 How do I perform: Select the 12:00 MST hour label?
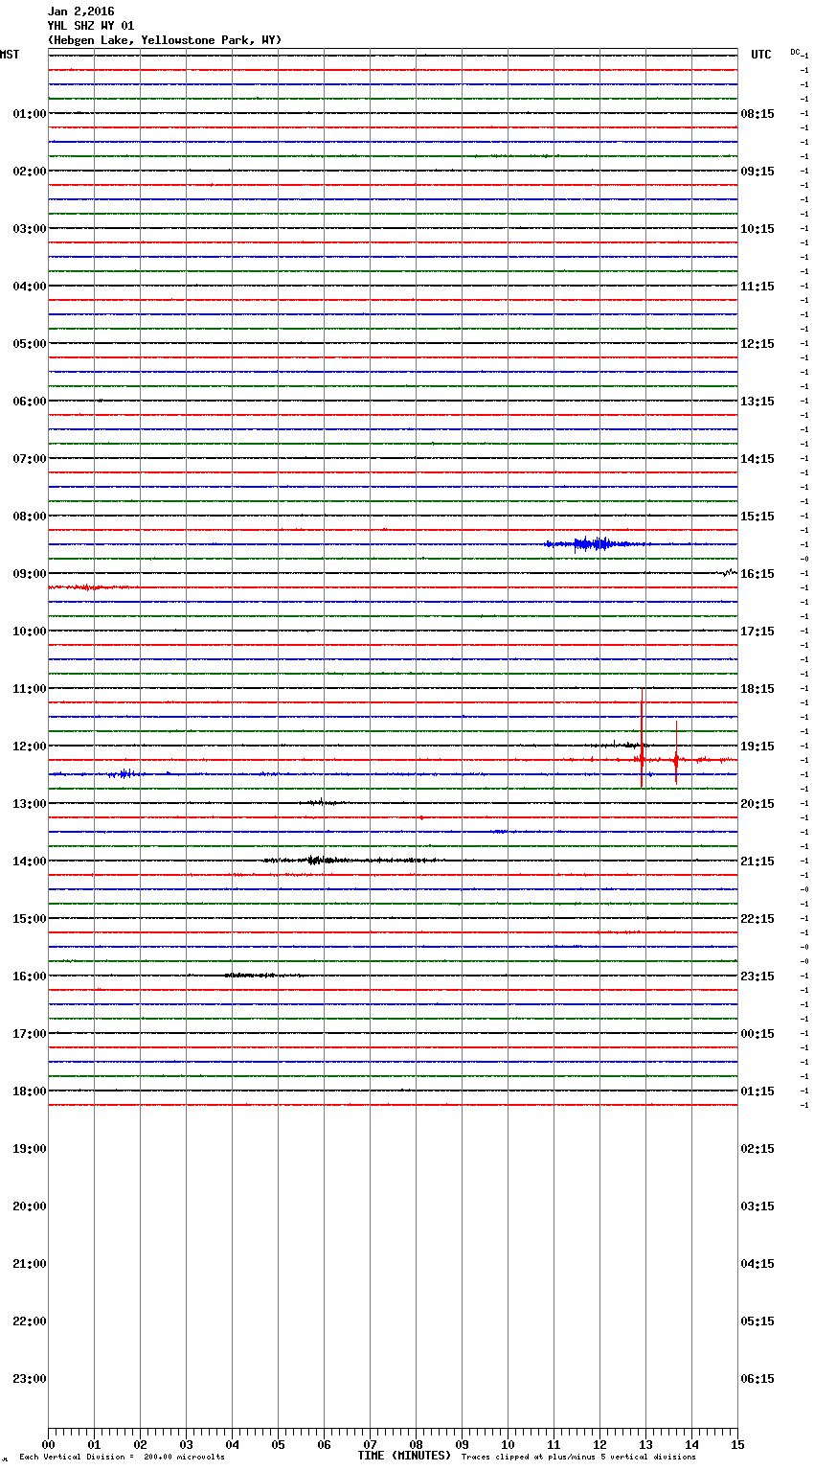30,746
